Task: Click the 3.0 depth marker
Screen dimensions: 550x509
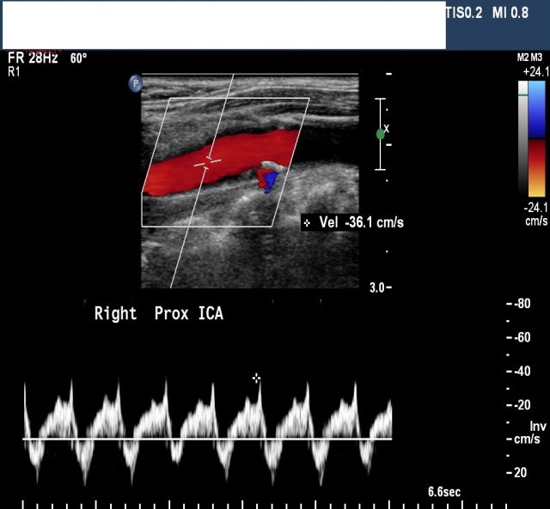Action: click(x=377, y=288)
